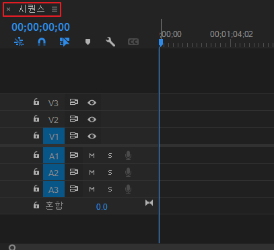The height and width of the screenshot is (250, 274).
Task: Click the 혼합 volume value 0.0
Action: tap(102, 207)
